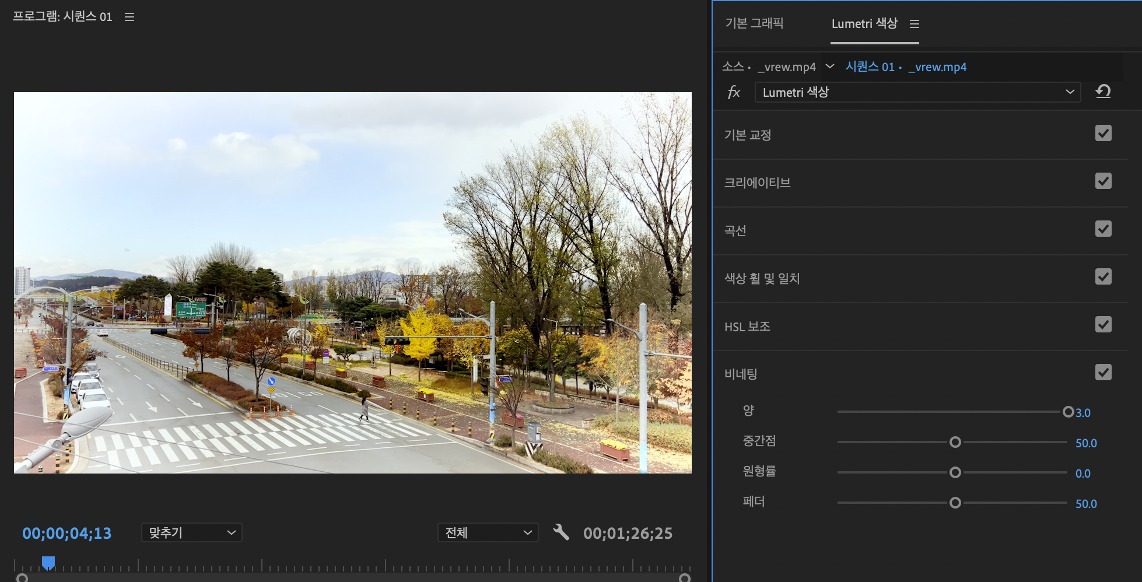Toggle the HSL 보조 checkbox

(1104, 325)
